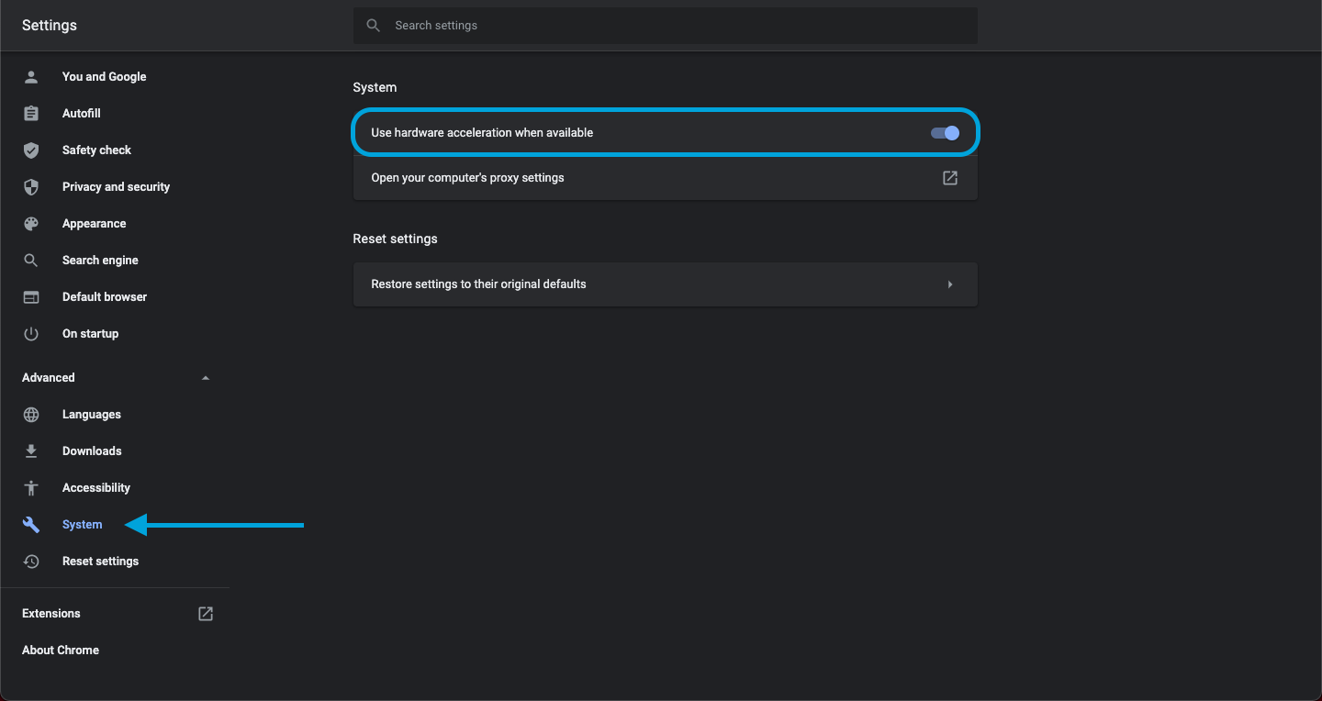Click the Autofill keys icon

[31, 113]
